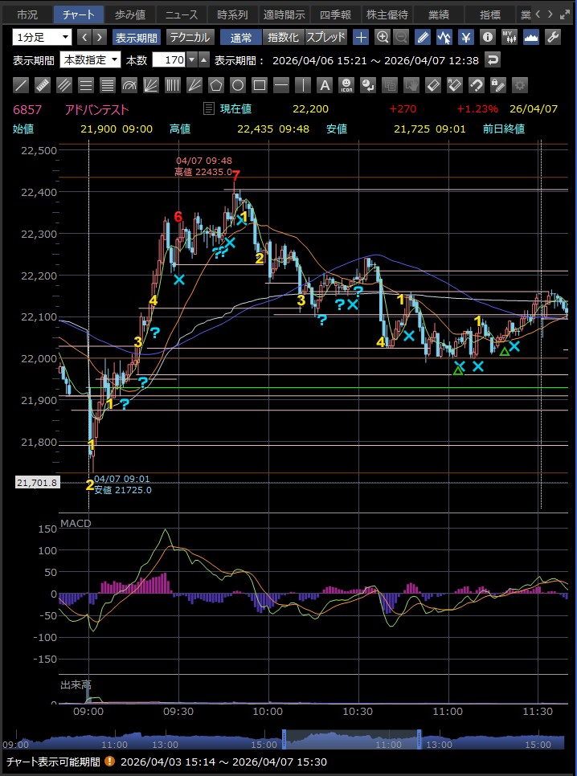Click the zoom in magnifier icon
The image size is (577, 776).
click(383, 37)
